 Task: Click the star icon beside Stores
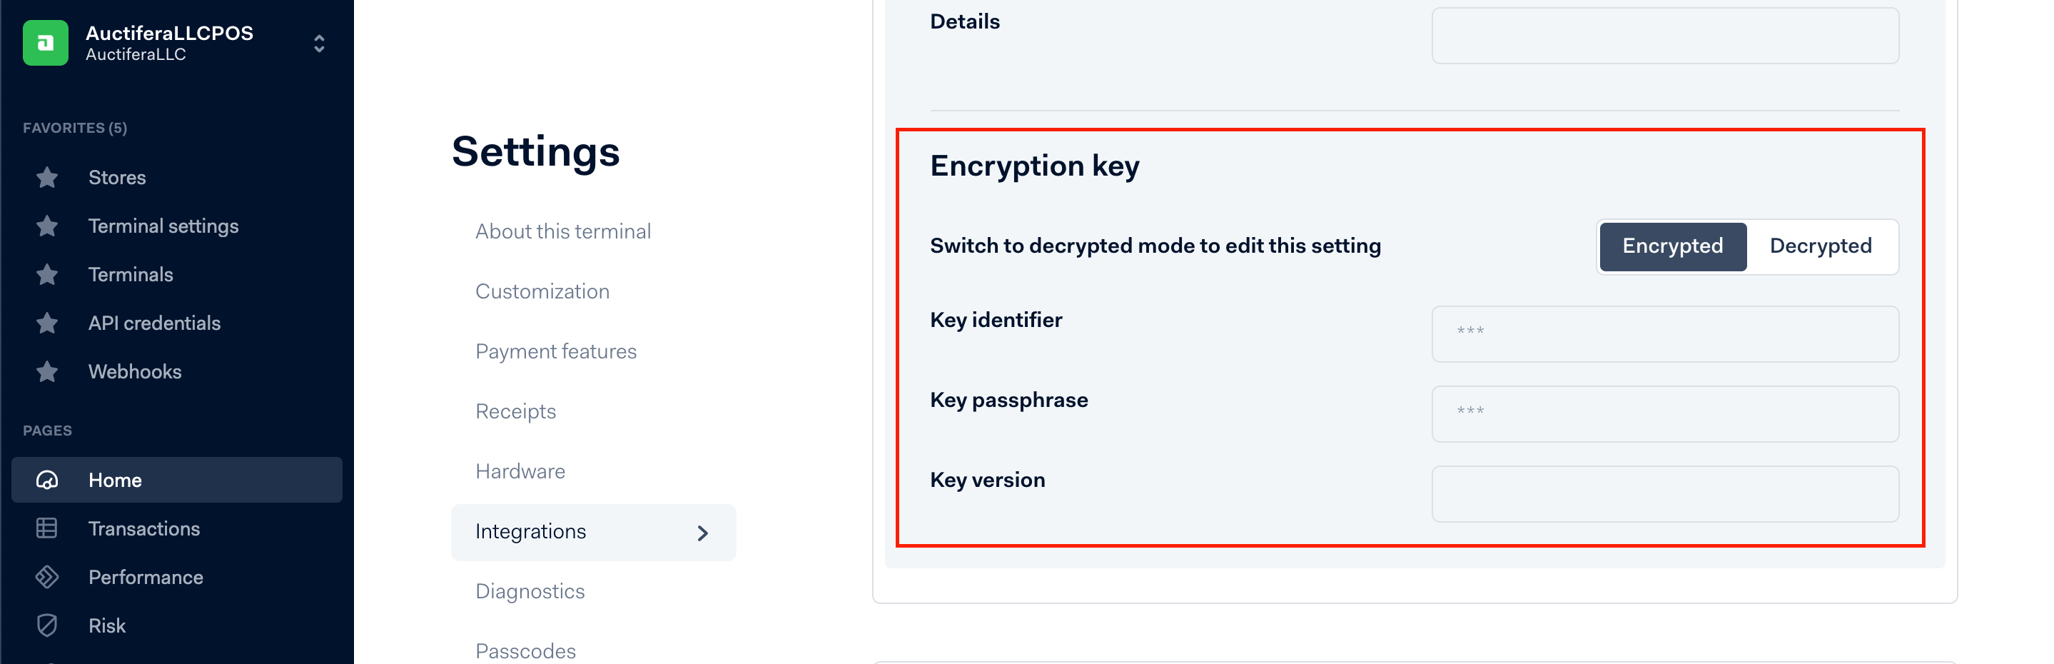47,177
